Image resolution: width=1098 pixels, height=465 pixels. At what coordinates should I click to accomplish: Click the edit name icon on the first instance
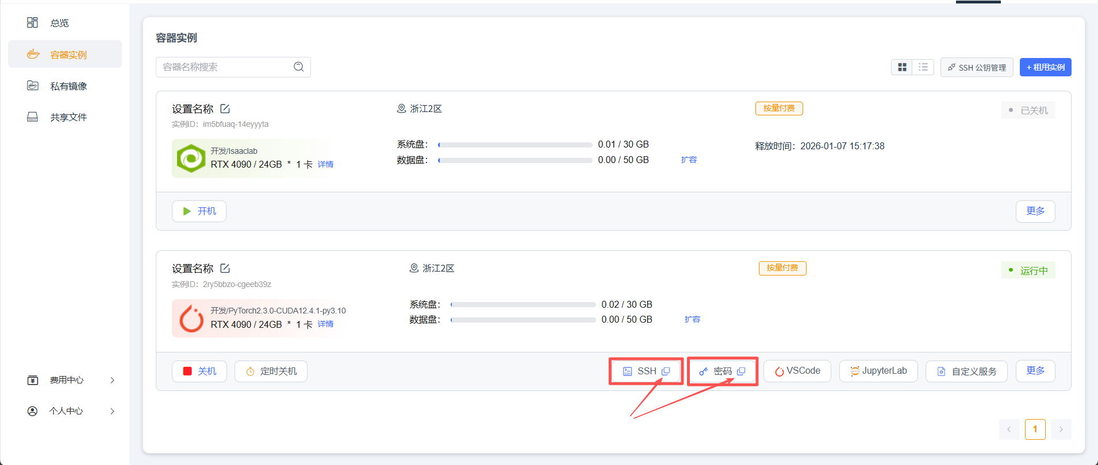click(x=225, y=108)
